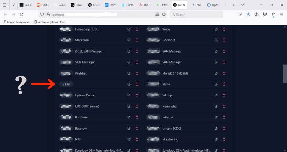Delete the Uptime Kuma port entry

point(137,95)
